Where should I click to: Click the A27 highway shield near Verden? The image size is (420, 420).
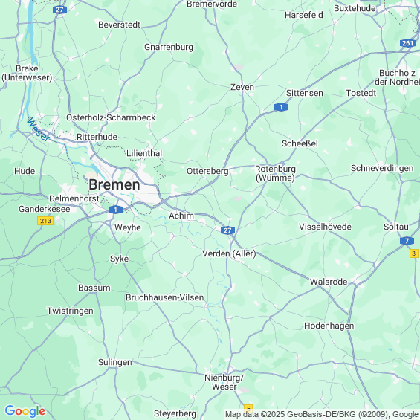coord(227,230)
